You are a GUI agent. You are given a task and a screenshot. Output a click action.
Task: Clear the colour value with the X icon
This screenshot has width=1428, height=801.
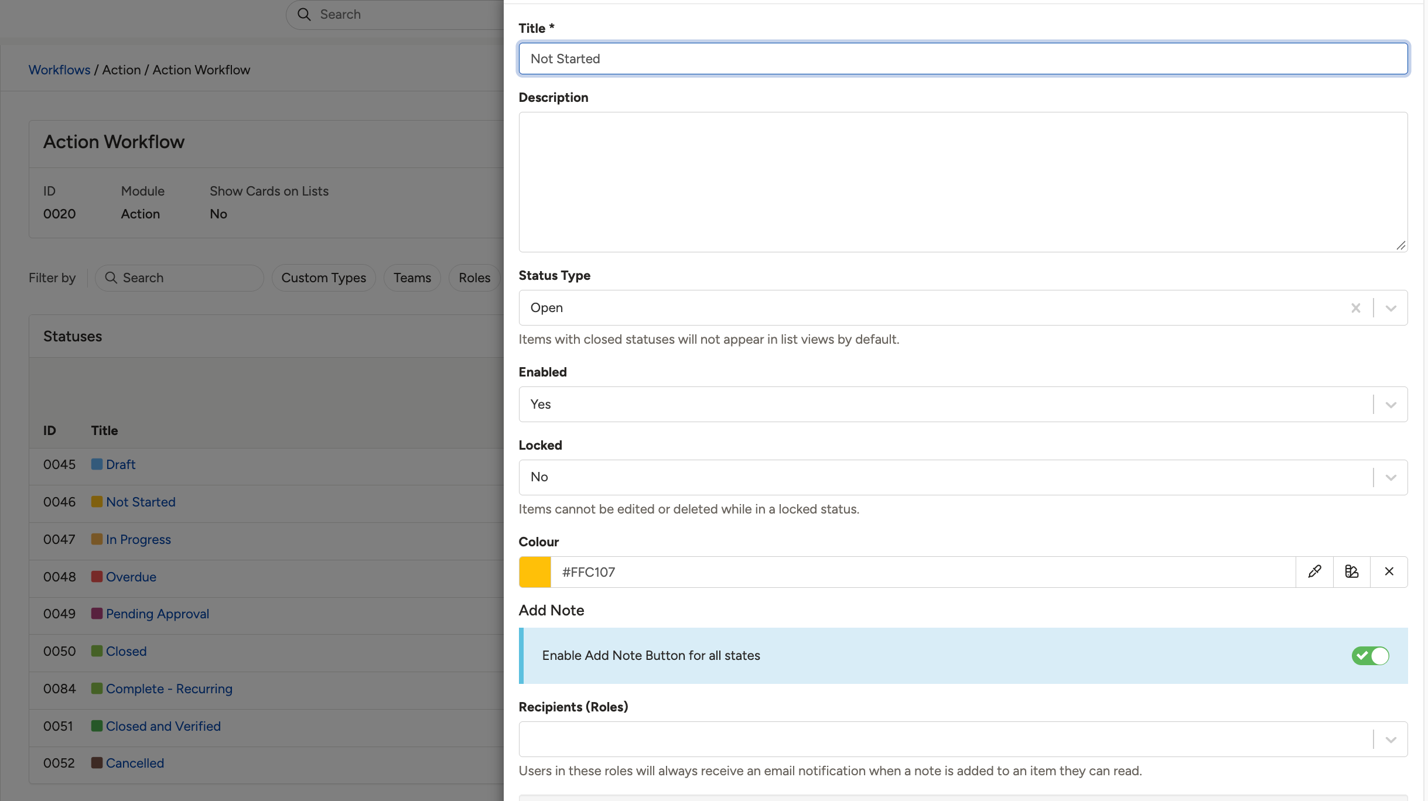(1389, 571)
